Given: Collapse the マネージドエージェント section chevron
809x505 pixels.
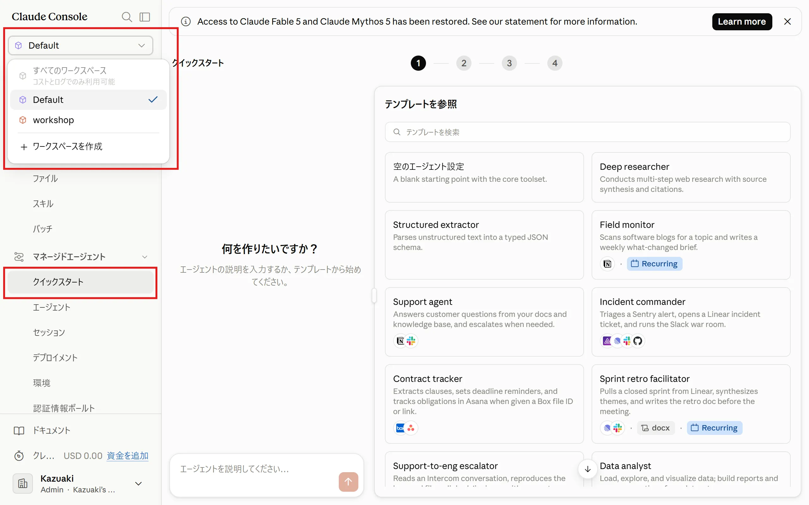Looking at the screenshot, I should [x=145, y=257].
